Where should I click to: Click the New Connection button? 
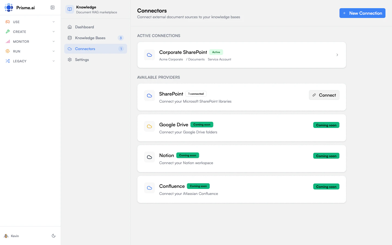(362, 13)
